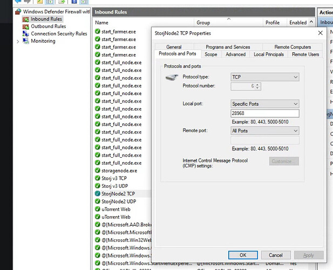Open the Remote port dropdown
This screenshot has height=270, width=333.
pos(264,131)
